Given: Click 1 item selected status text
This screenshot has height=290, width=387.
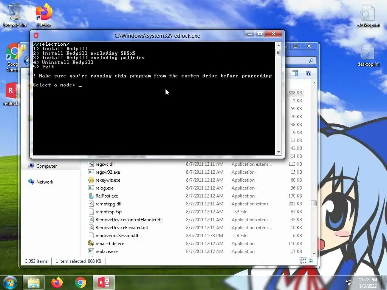Looking at the screenshot, I should 71,261.
